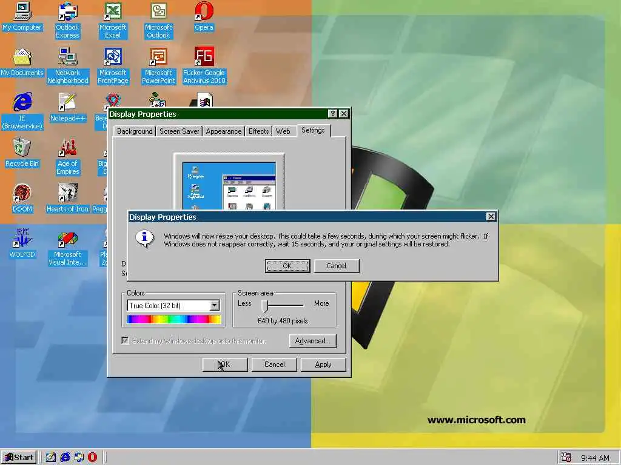The image size is (621, 465).
Task: Click the ? help button in title bar
Action: [x=333, y=114]
